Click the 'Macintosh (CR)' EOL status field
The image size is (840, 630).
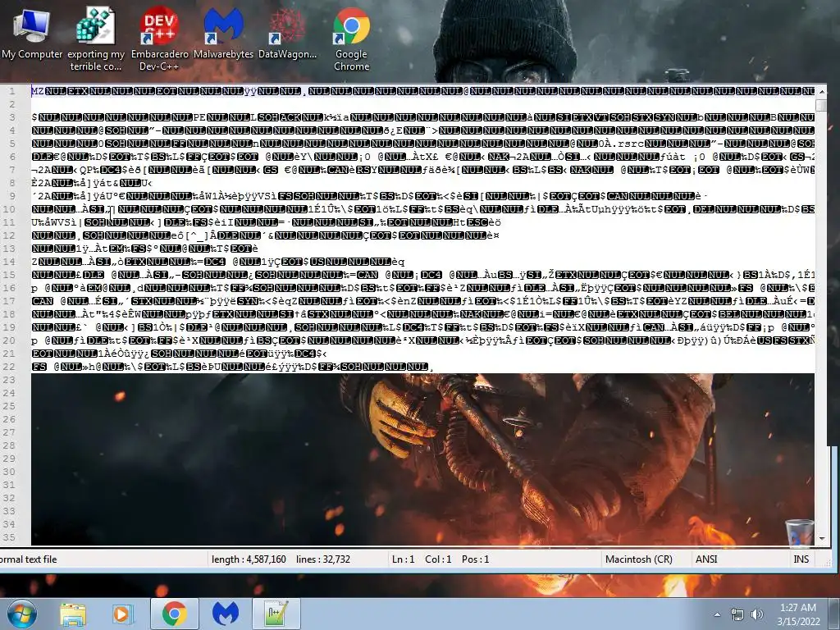638,559
